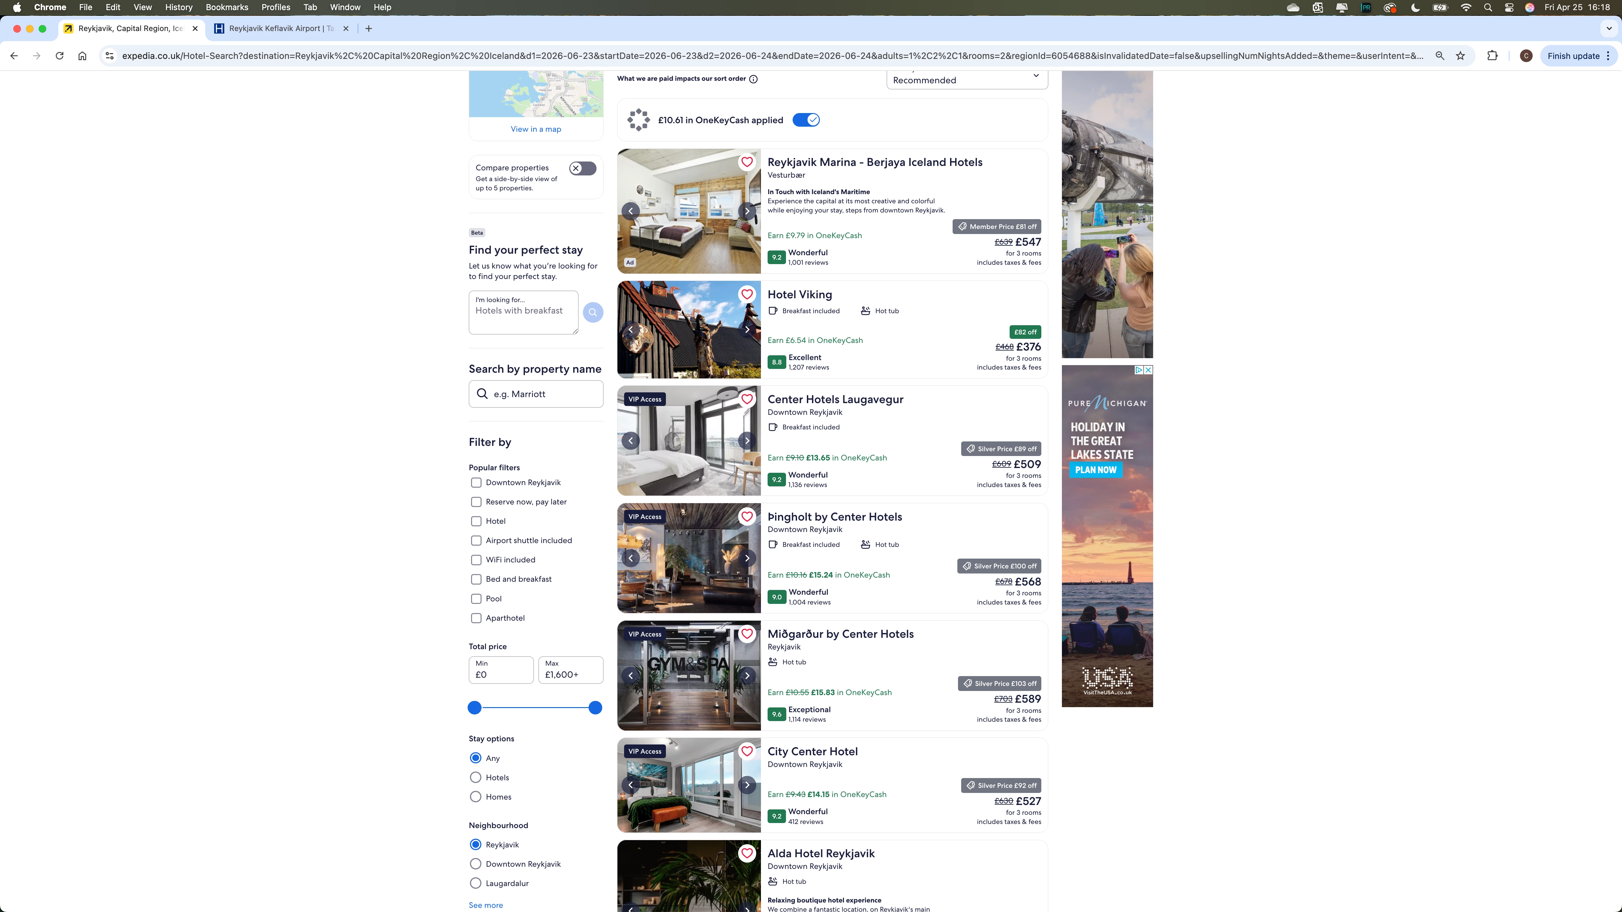Select the Hotels stay option
The image size is (1622, 912).
(x=476, y=777)
